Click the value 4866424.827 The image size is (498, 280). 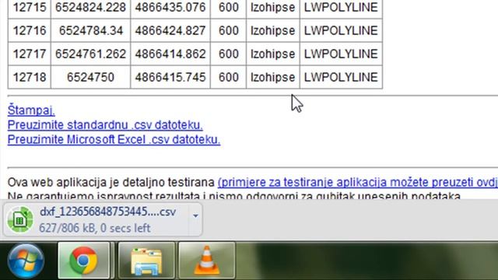click(x=170, y=30)
